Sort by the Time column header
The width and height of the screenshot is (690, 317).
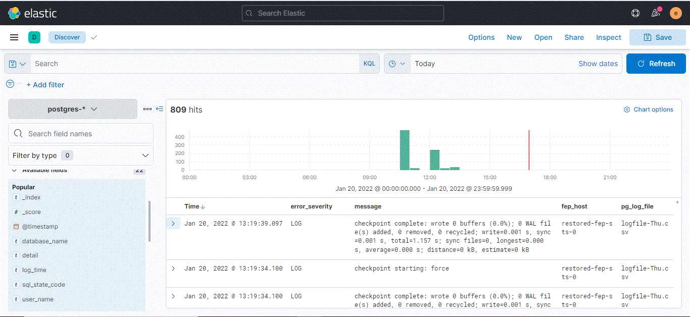[x=194, y=206]
